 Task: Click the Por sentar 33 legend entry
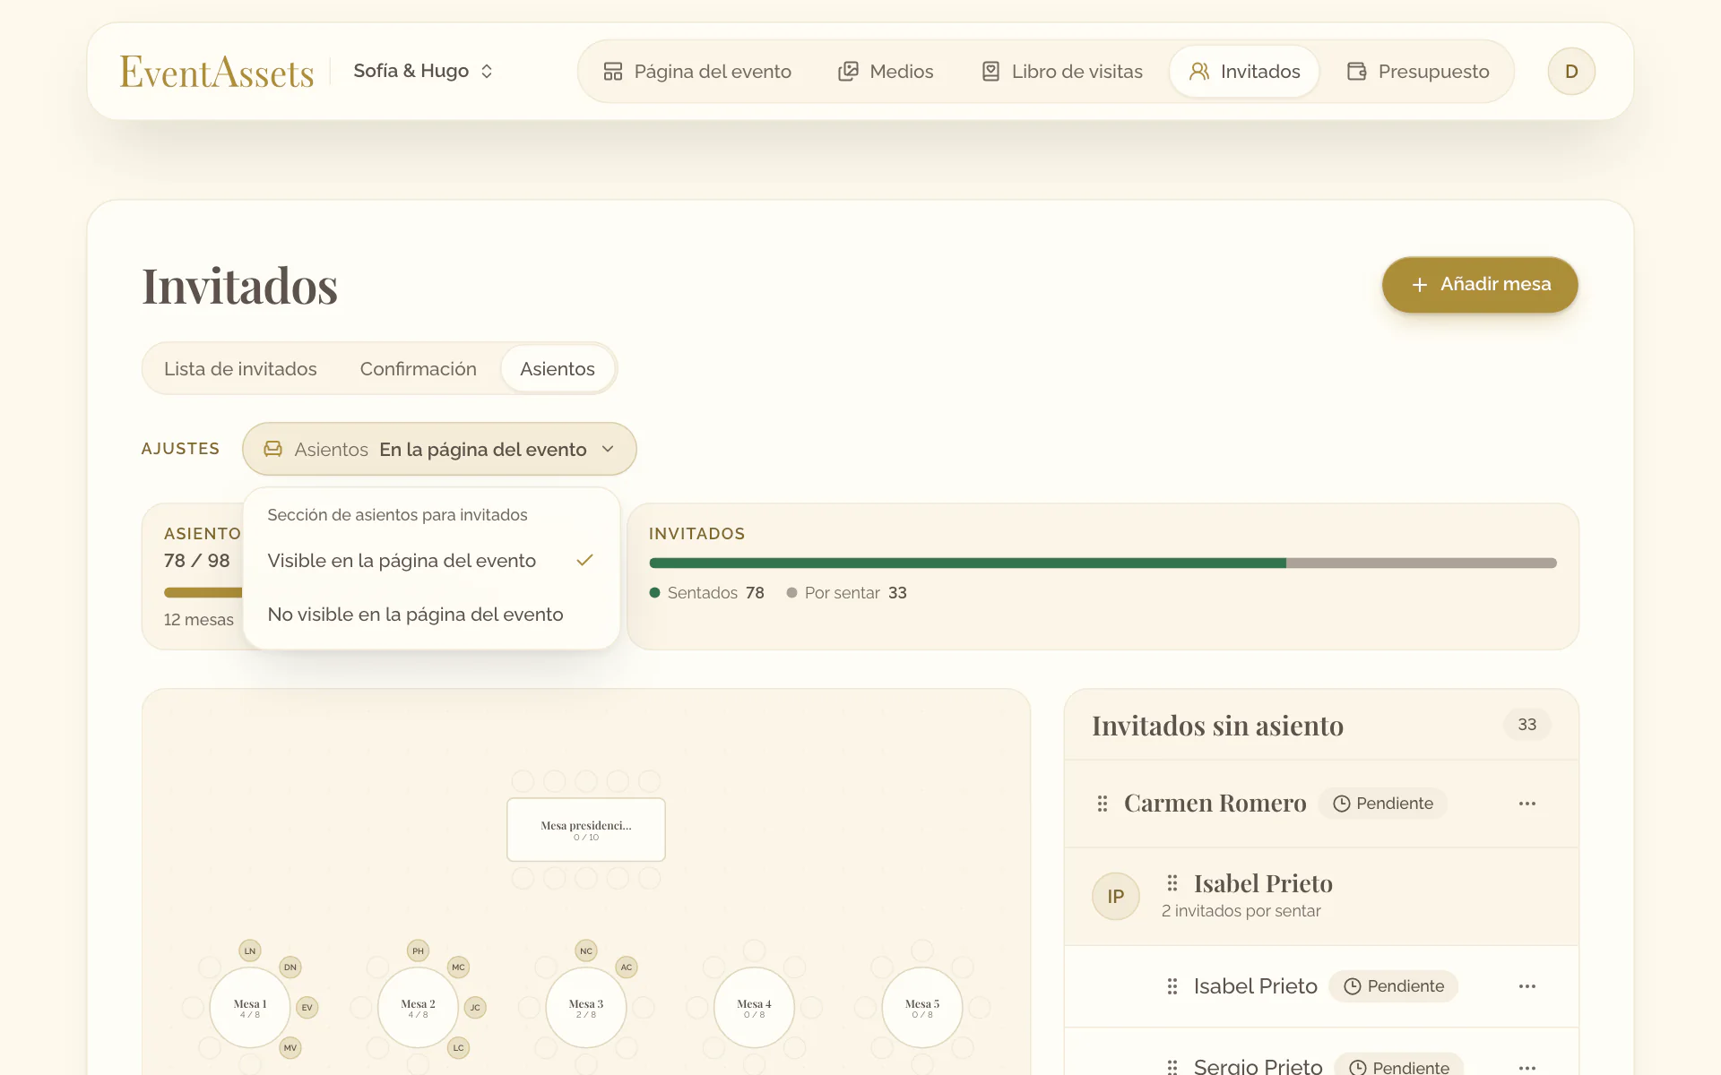tap(847, 593)
